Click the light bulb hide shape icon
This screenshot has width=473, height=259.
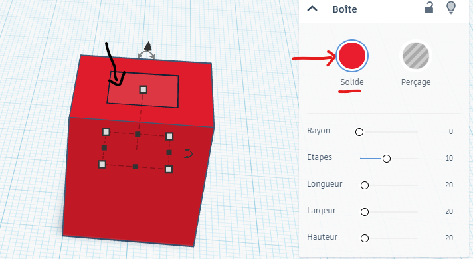450,8
